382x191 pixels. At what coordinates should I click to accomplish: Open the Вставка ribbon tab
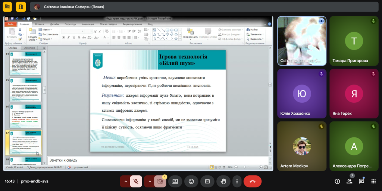coord(40,24)
